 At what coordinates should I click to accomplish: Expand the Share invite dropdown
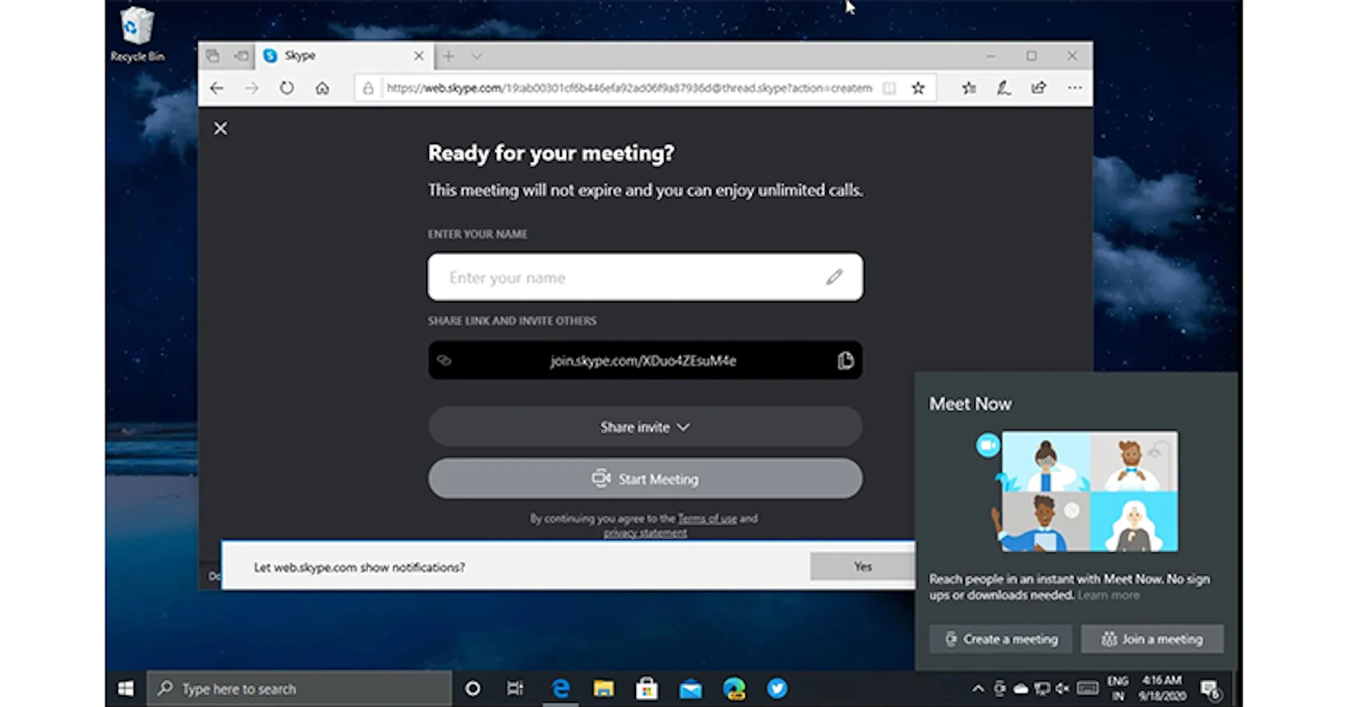(x=645, y=427)
